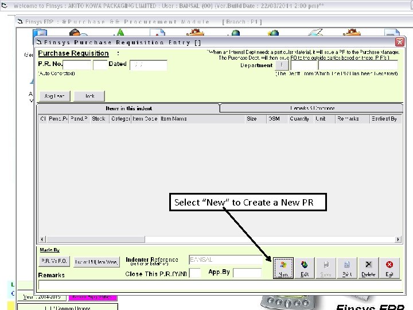The image size is (413, 310).
Task: Click the New button to create PR
Action: pos(283,268)
